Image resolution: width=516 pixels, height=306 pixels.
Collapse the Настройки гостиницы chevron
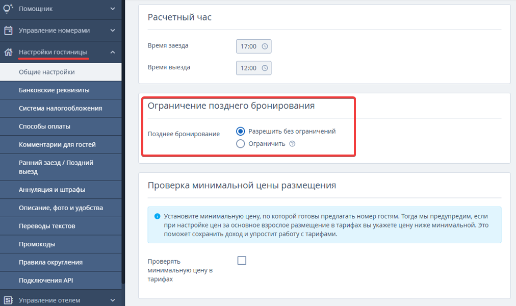pyautogui.click(x=113, y=52)
